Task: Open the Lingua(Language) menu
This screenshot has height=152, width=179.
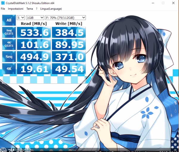Action: (51, 9)
